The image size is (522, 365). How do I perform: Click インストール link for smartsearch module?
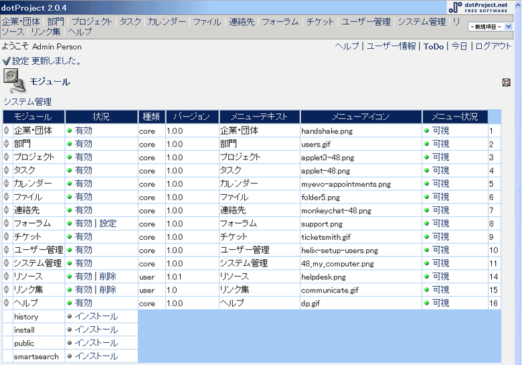point(96,356)
